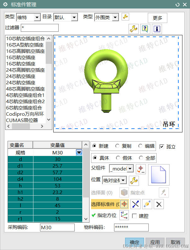Screen dimensions: 190x250
Task: Click the 变量名 column header
Action: (20, 145)
